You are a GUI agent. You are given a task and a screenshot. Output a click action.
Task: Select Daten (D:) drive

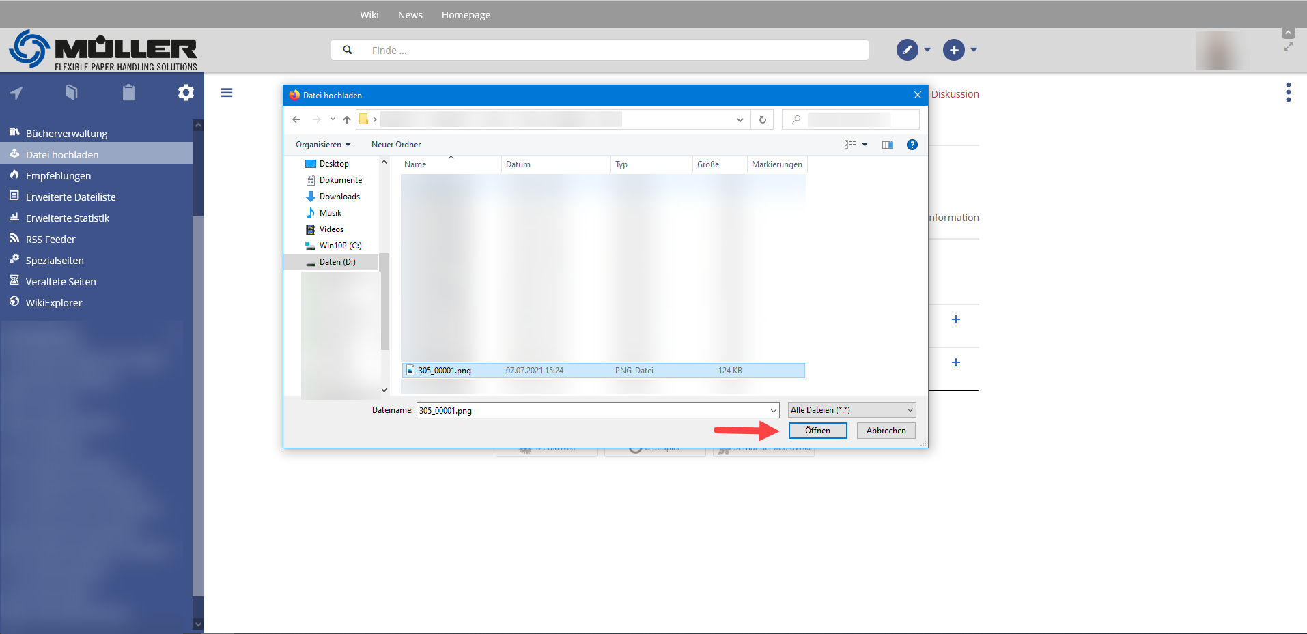[337, 262]
